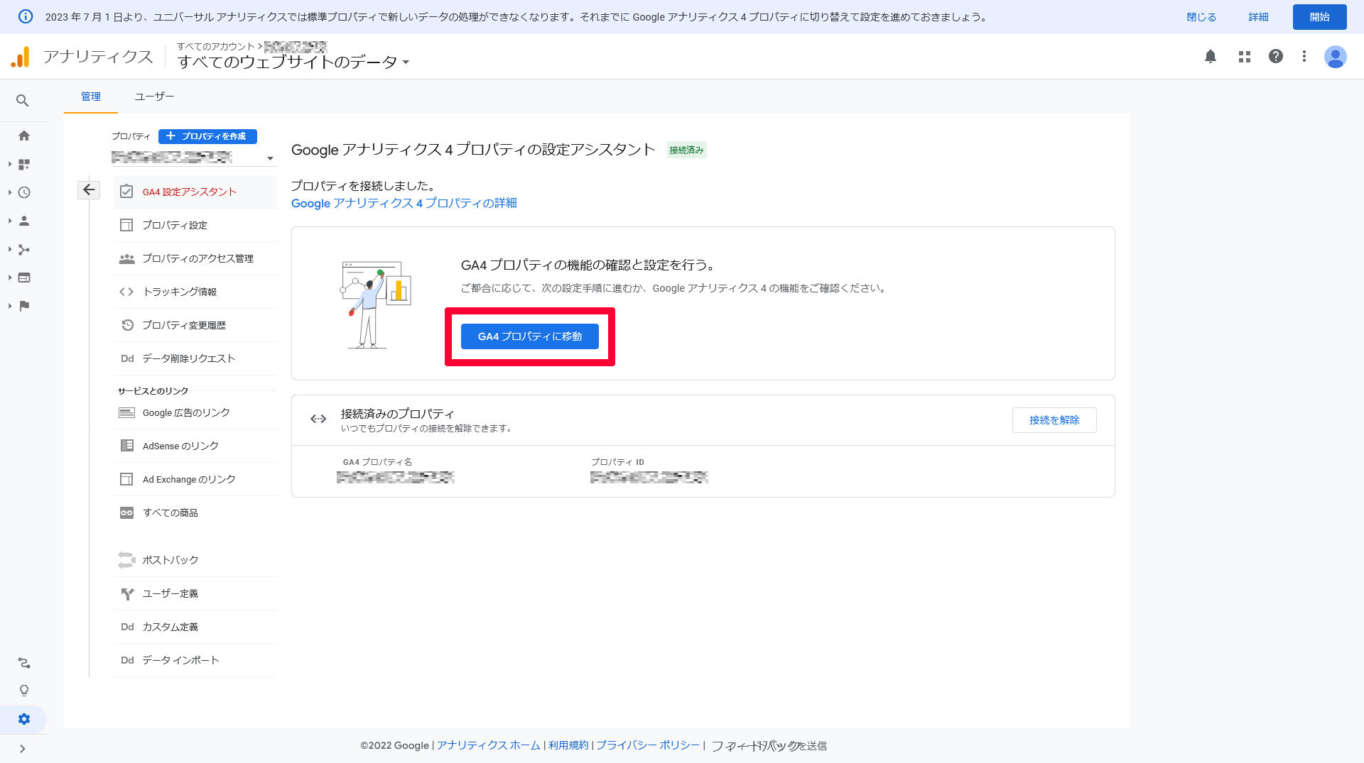Open the notifications bell icon
Image resolution: width=1364 pixels, height=763 pixels.
coord(1211,56)
